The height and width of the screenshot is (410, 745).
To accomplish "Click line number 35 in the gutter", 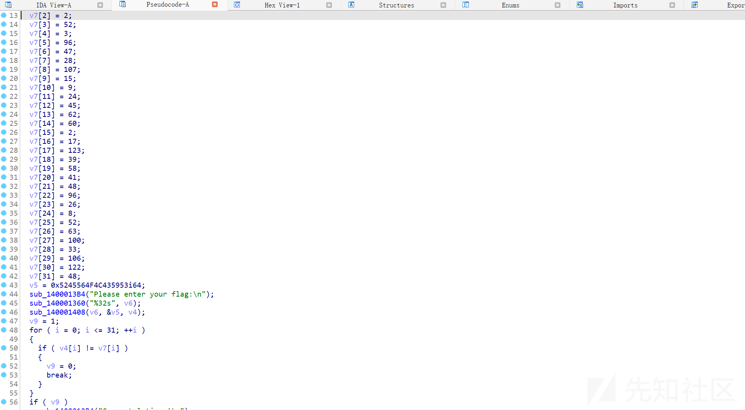I will 14,213.
